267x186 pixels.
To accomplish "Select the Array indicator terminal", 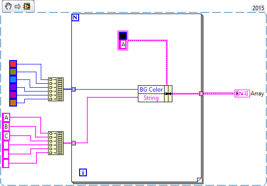I will (242, 93).
